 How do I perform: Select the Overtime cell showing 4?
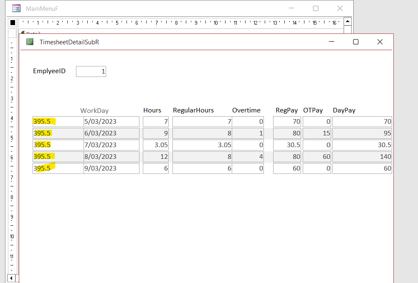[248, 157]
